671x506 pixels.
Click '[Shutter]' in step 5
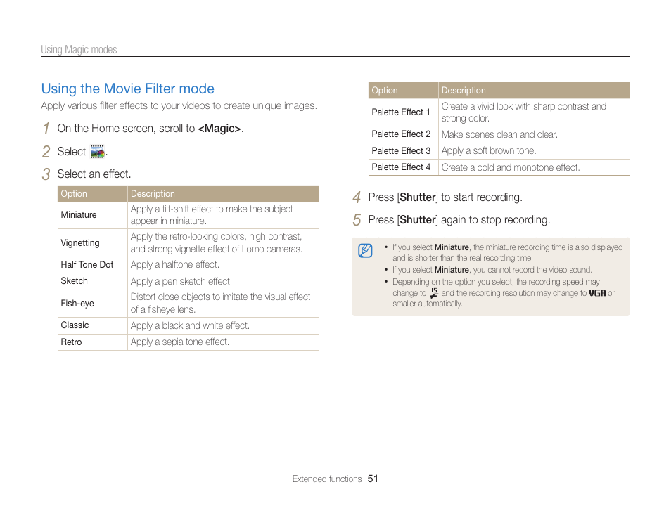pyautogui.click(x=418, y=220)
